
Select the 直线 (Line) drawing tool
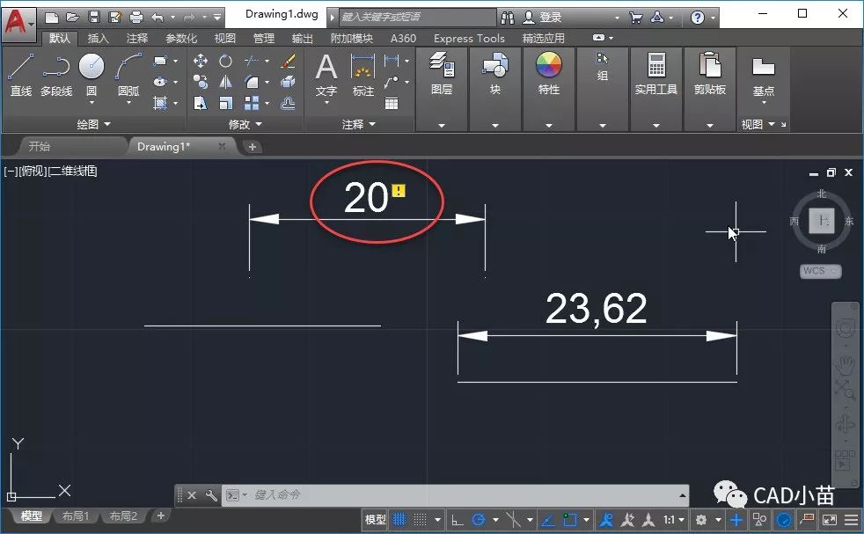click(x=21, y=74)
